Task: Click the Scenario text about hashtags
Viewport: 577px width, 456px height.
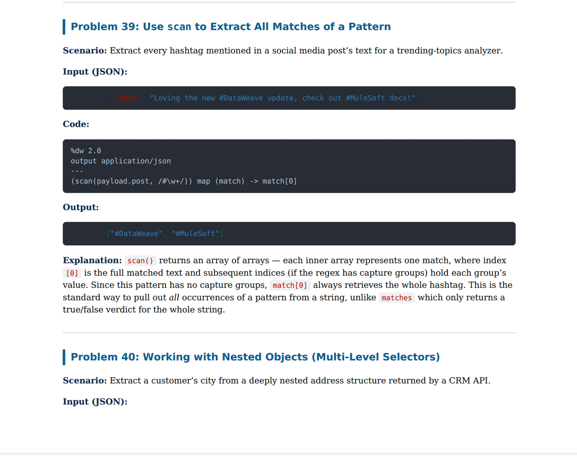Action: pyautogui.click(x=283, y=51)
